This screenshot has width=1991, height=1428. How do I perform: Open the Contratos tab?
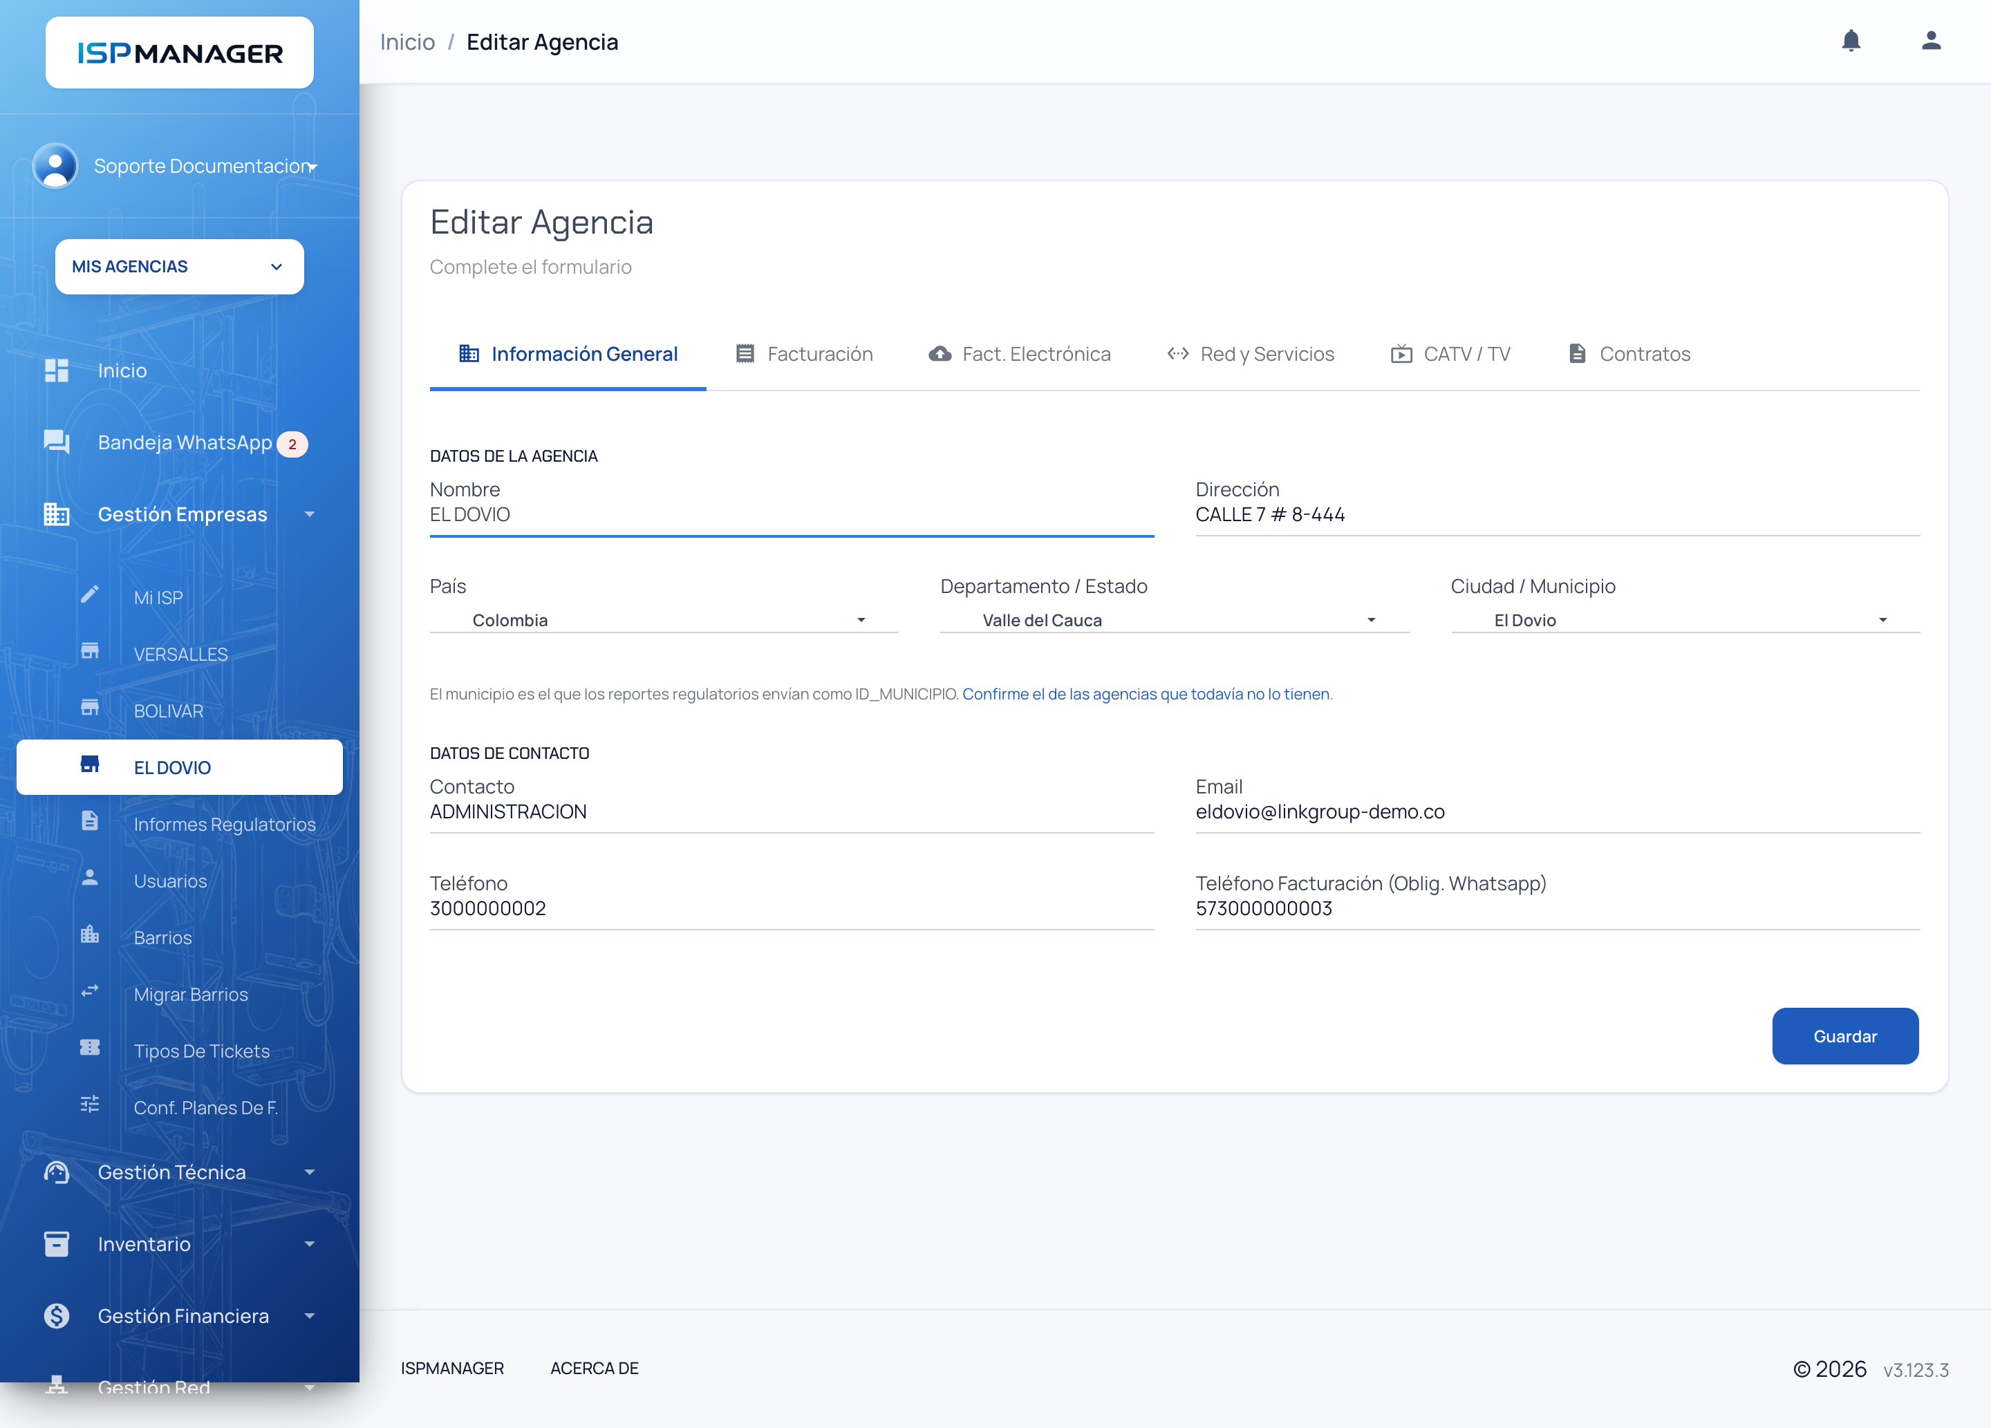(x=1629, y=354)
